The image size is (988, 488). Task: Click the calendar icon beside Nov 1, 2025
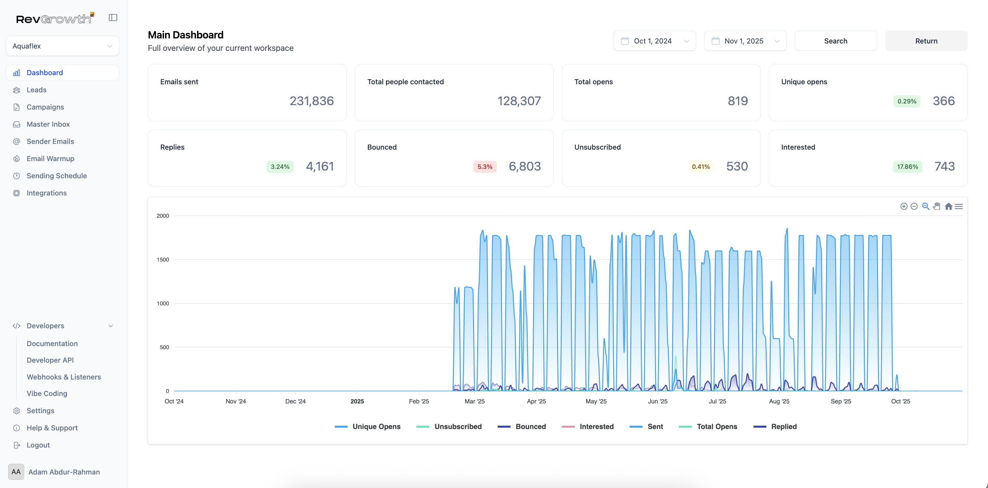tap(715, 41)
